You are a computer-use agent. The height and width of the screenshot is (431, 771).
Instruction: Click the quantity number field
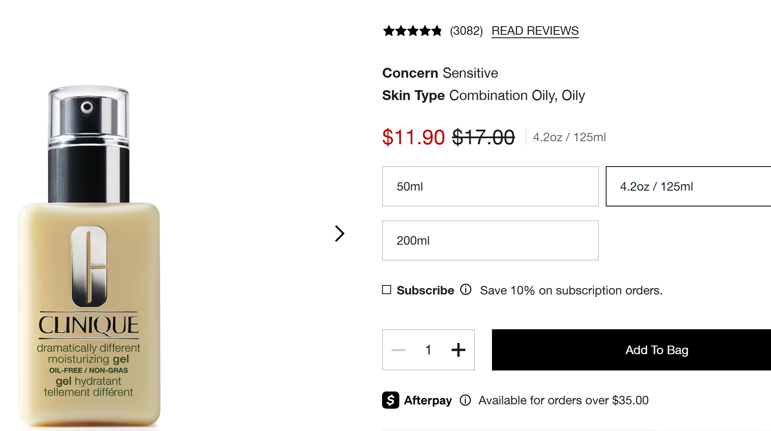428,350
